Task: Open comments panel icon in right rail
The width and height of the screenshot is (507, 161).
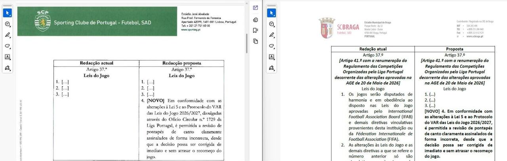Action: (x=255, y=19)
